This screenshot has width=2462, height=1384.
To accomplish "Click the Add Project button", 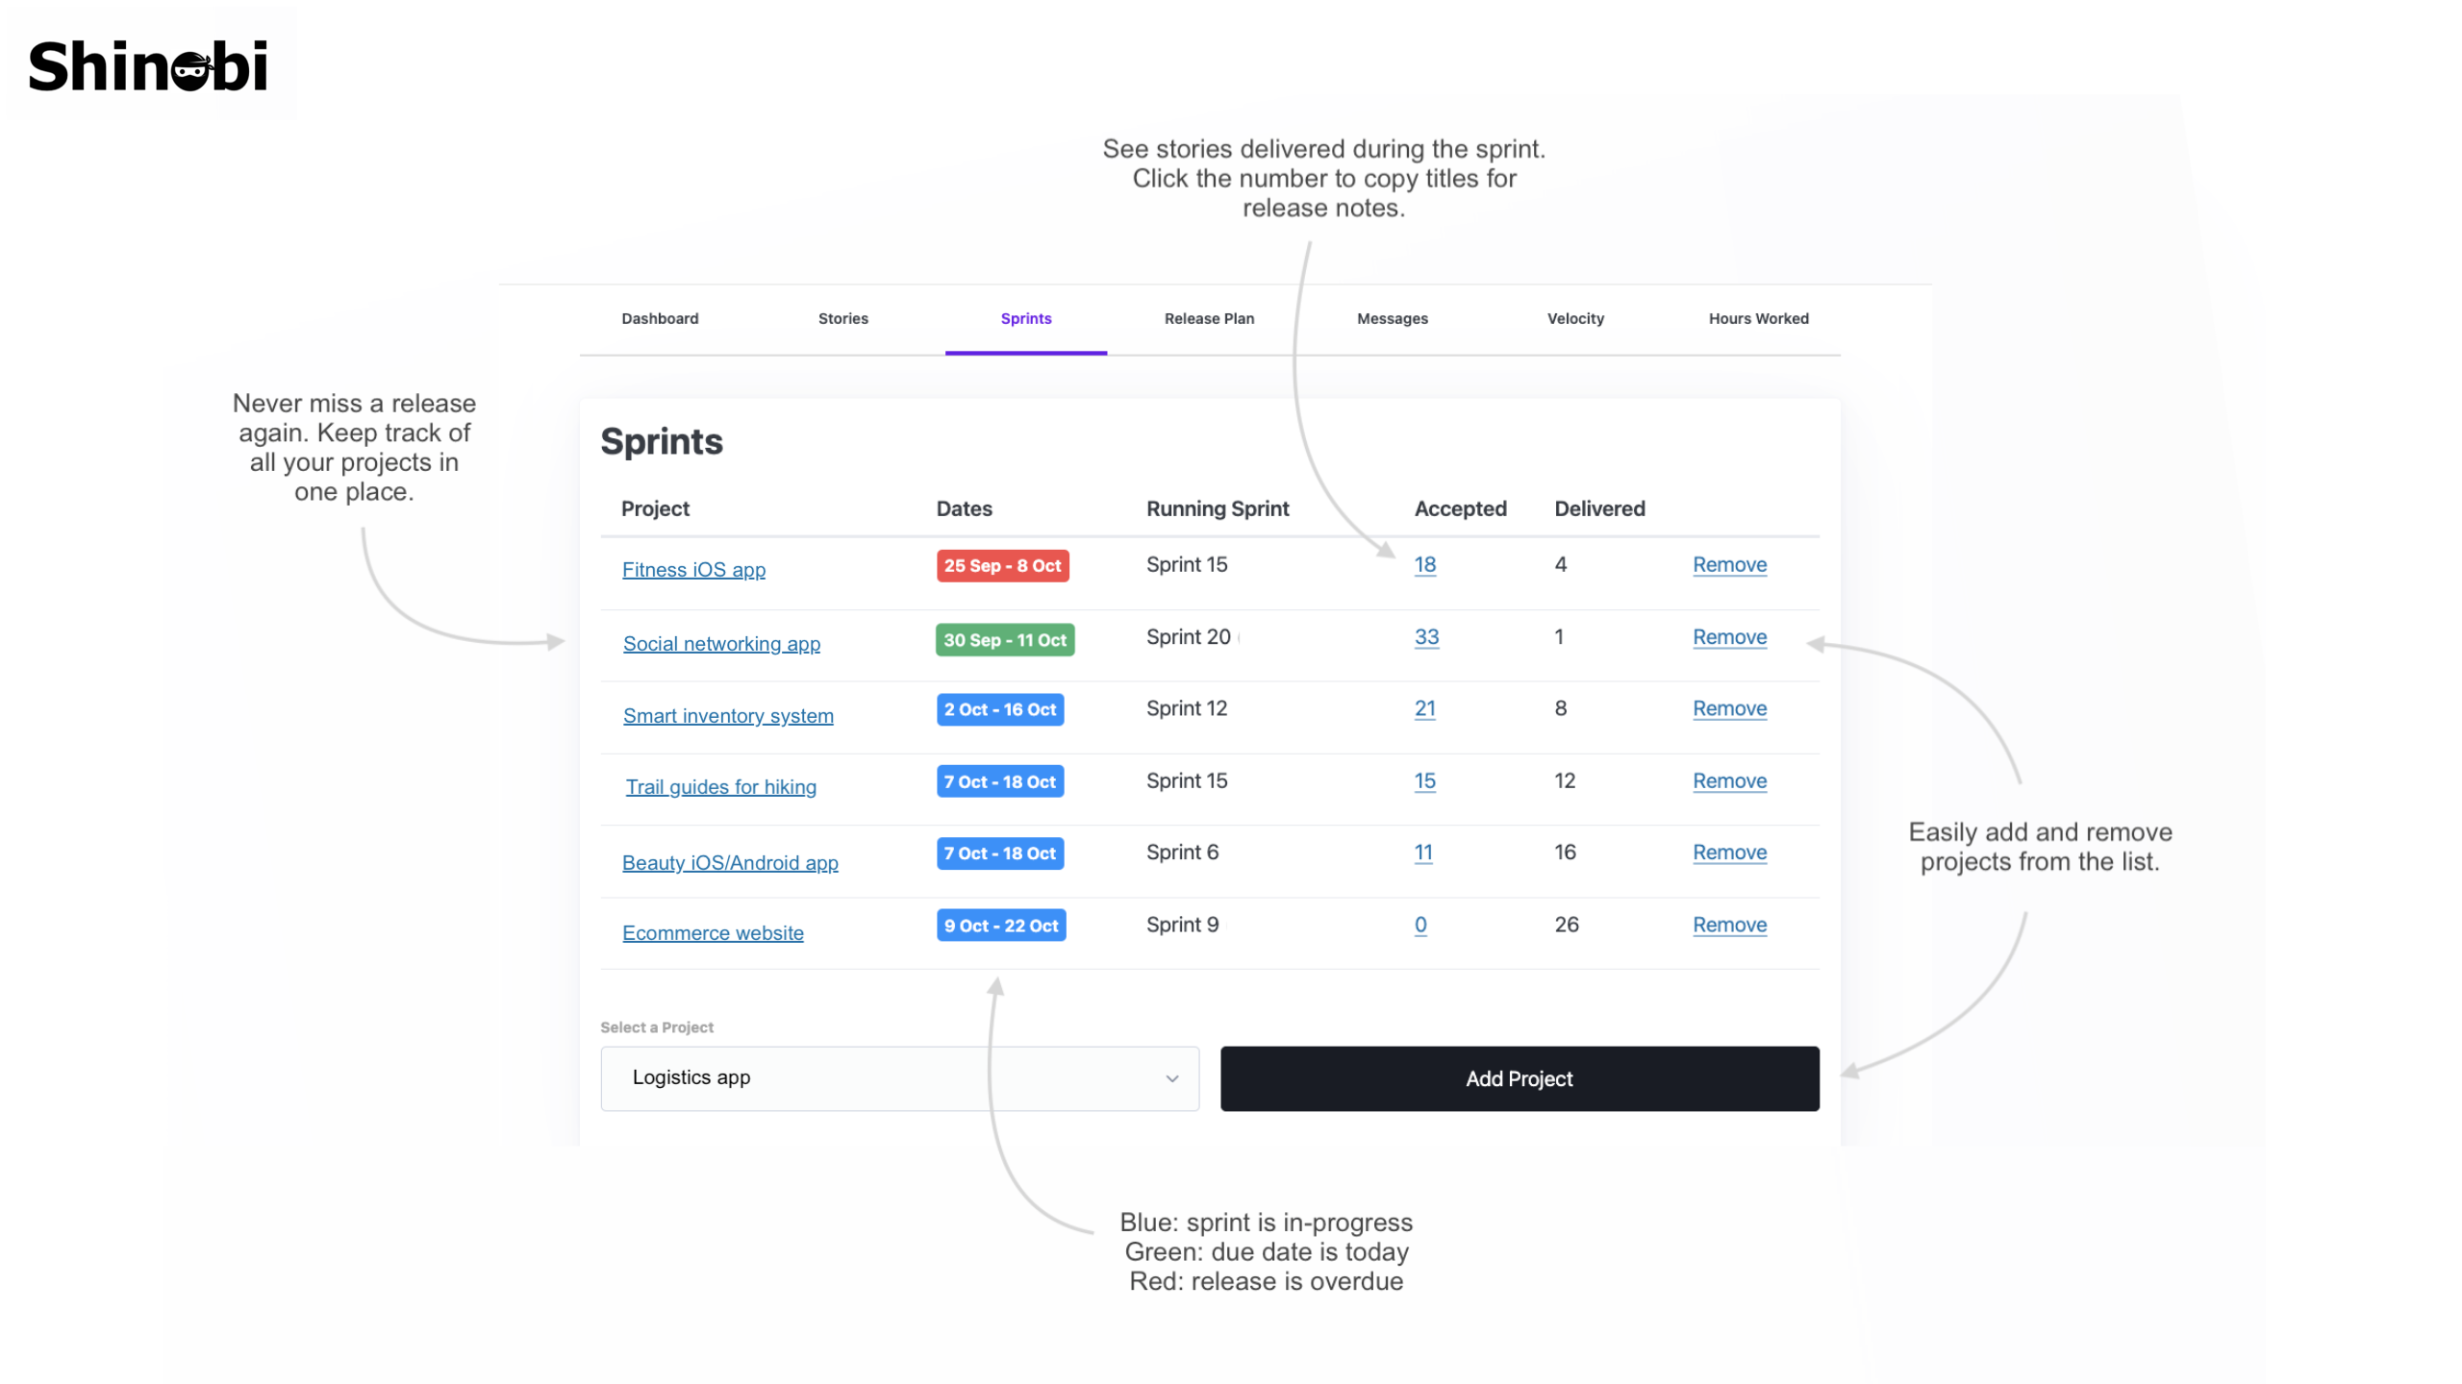I will [x=1519, y=1078].
